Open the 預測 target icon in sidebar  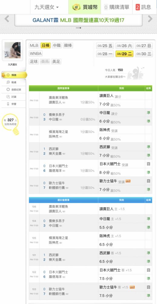pos(8,75)
